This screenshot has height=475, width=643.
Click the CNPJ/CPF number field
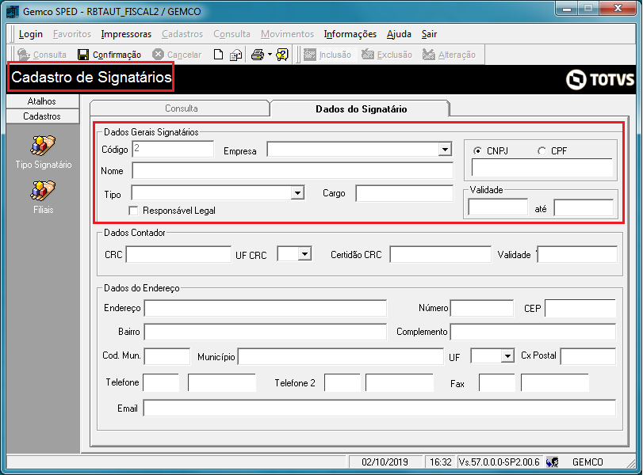tap(542, 167)
